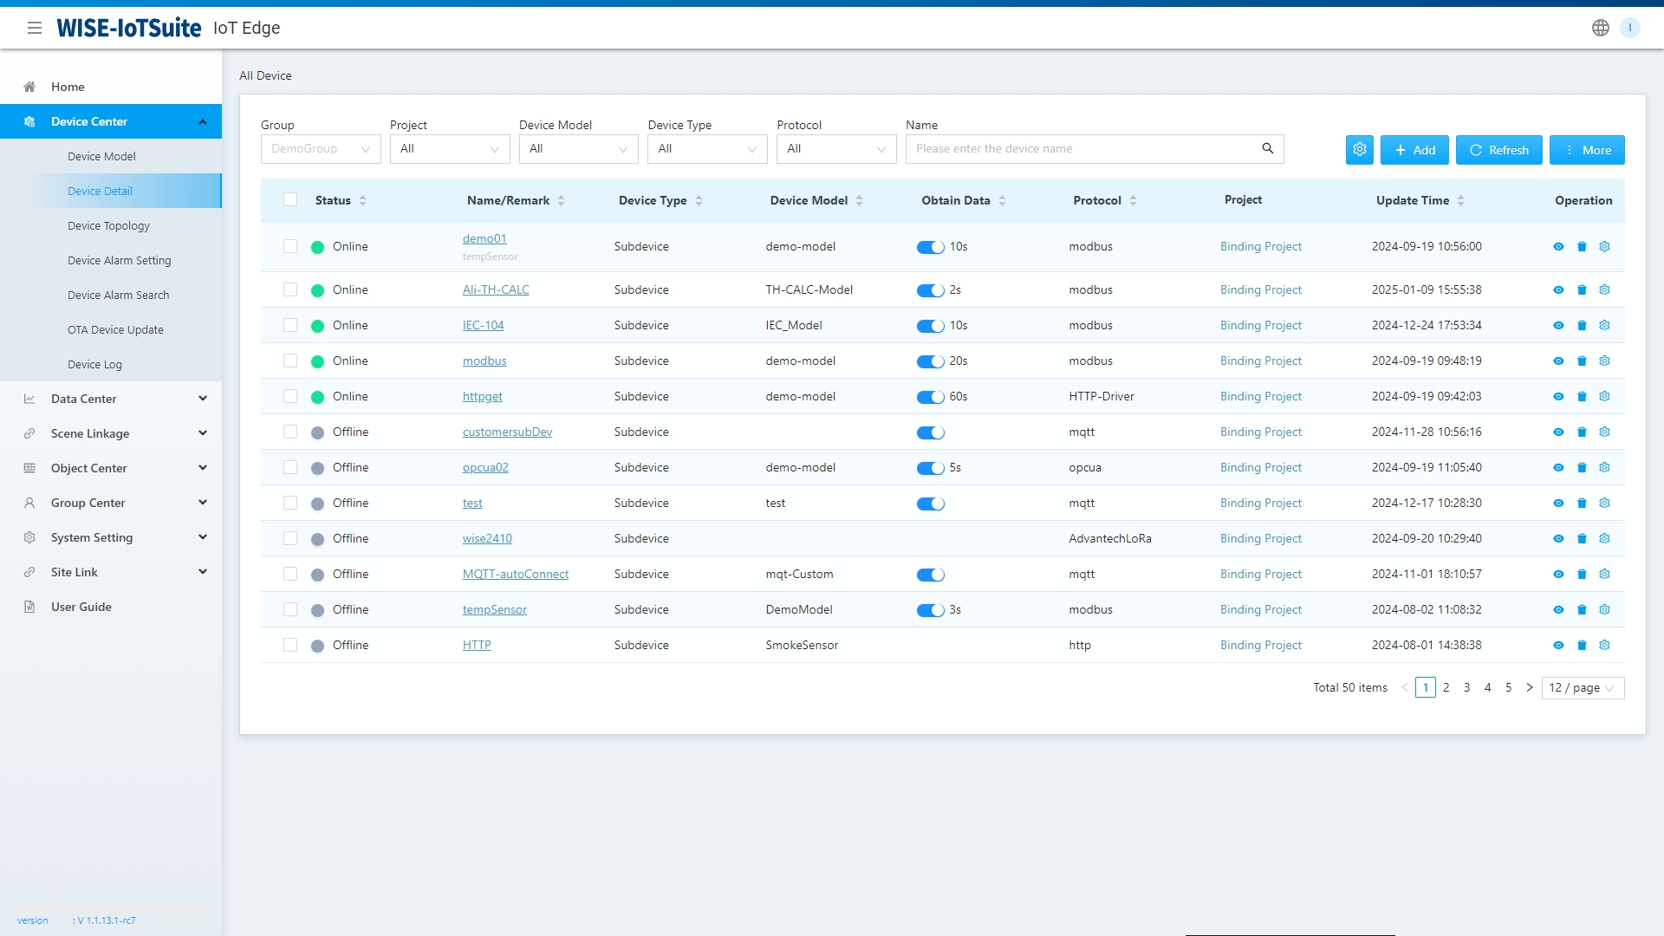Open Binding Project link for tempSensor
The width and height of the screenshot is (1664, 936).
click(x=1260, y=609)
